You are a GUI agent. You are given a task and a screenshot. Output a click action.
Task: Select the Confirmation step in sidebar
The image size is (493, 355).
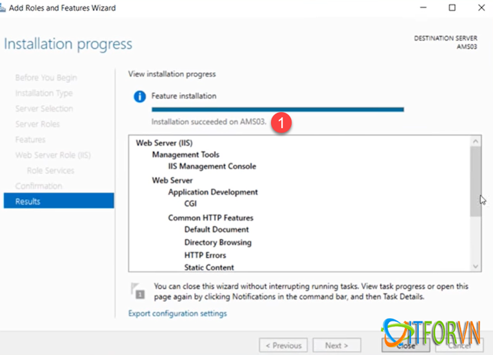(39, 186)
